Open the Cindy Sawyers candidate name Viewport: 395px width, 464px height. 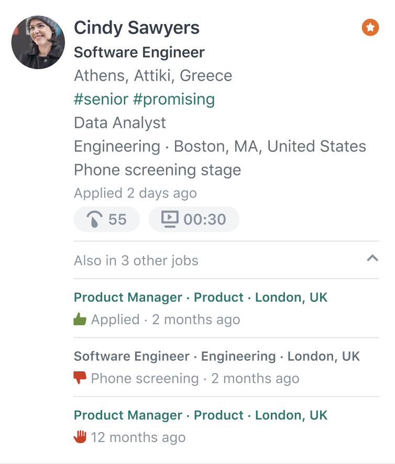point(137,28)
